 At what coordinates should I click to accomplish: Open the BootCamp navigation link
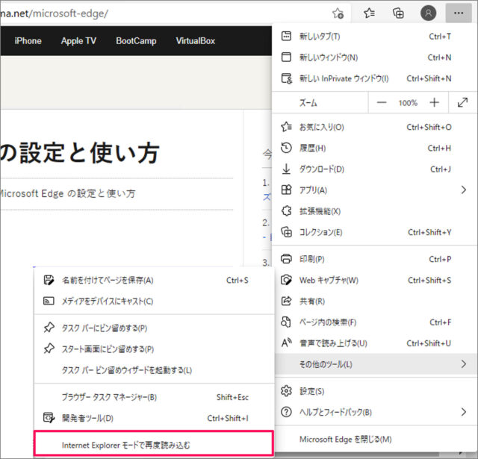pyautogui.click(x=136, y=40)
